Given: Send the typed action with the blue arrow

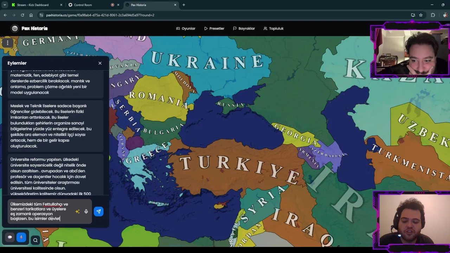Looking at the screenshot, I should point(98,211).
